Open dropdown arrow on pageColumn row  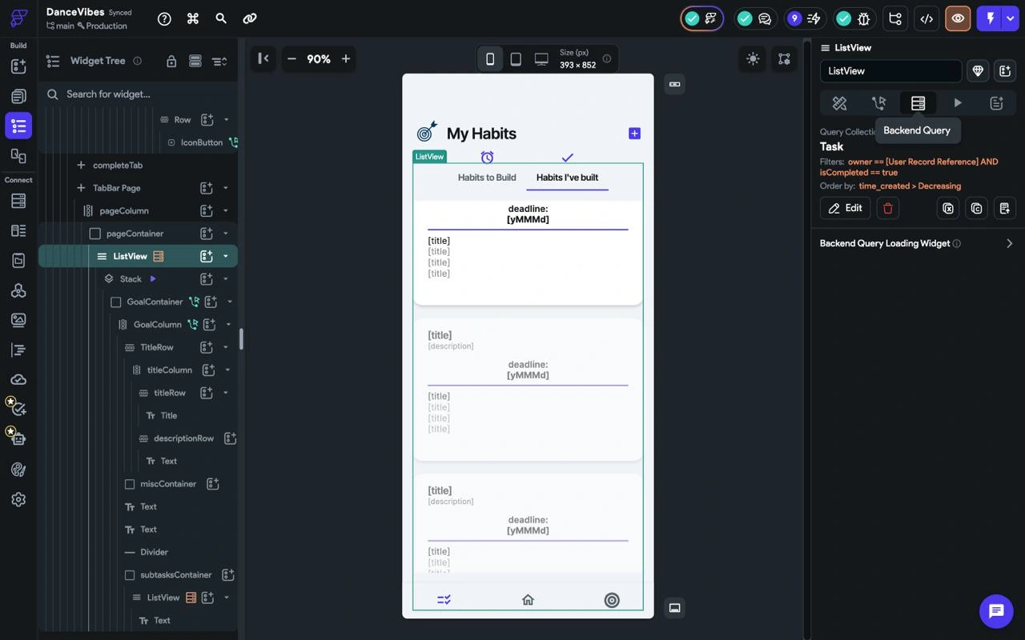[x=226, y=210]
